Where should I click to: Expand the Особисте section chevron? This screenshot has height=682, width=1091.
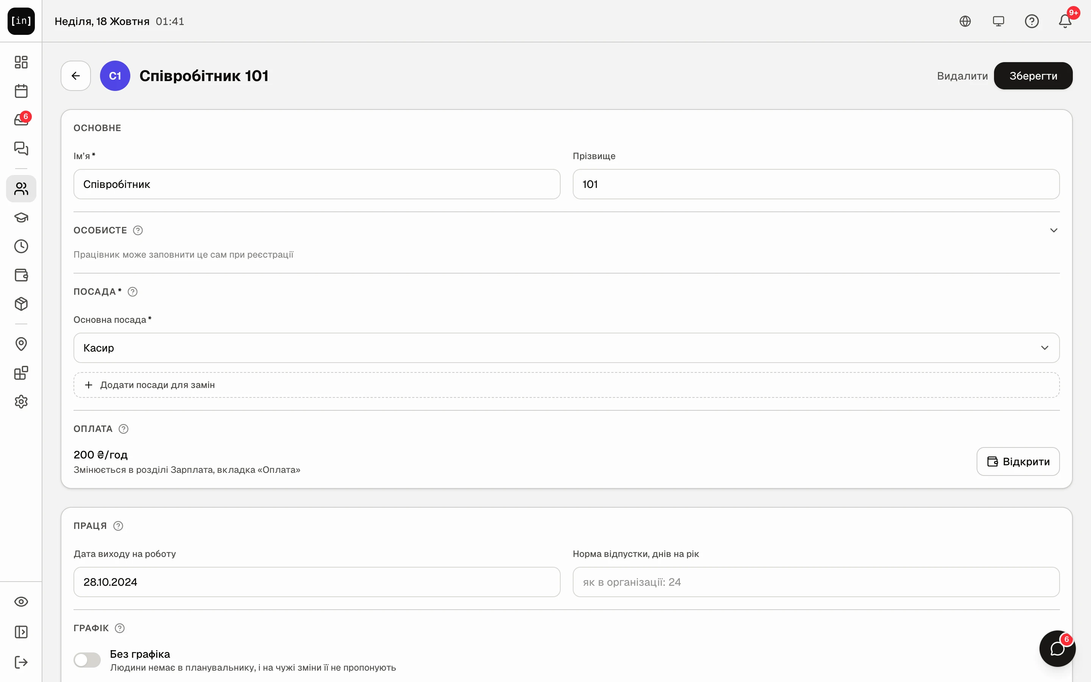tap(1053, 230)
